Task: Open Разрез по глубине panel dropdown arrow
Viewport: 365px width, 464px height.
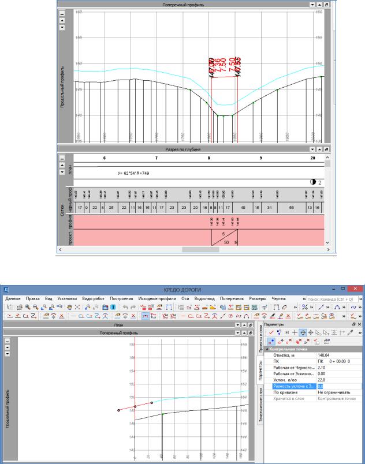Action: [x=312, y=149]
